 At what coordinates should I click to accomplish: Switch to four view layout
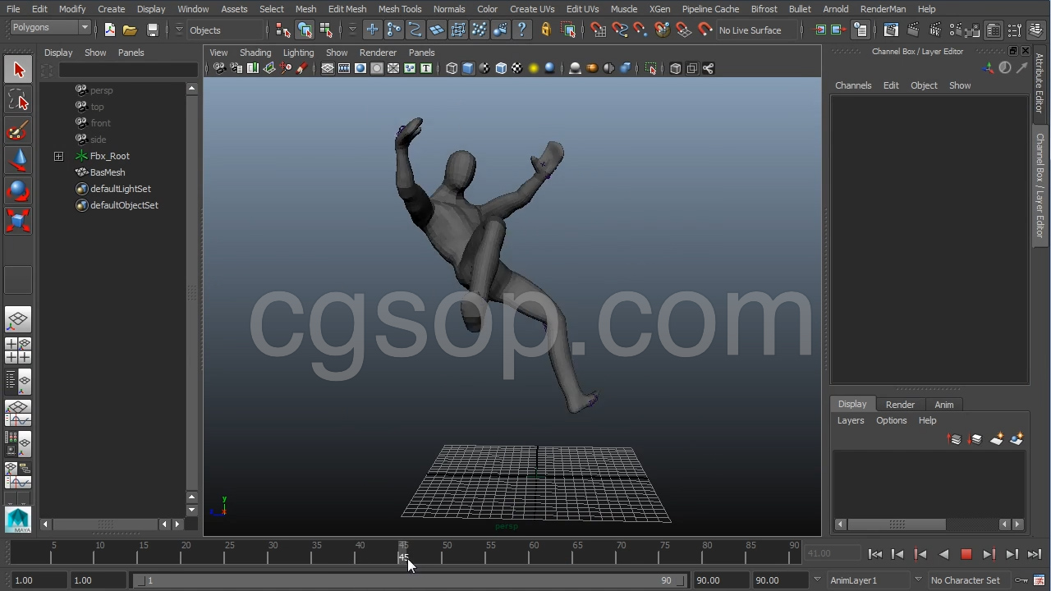pyautogui.click(x=18, y=350)
